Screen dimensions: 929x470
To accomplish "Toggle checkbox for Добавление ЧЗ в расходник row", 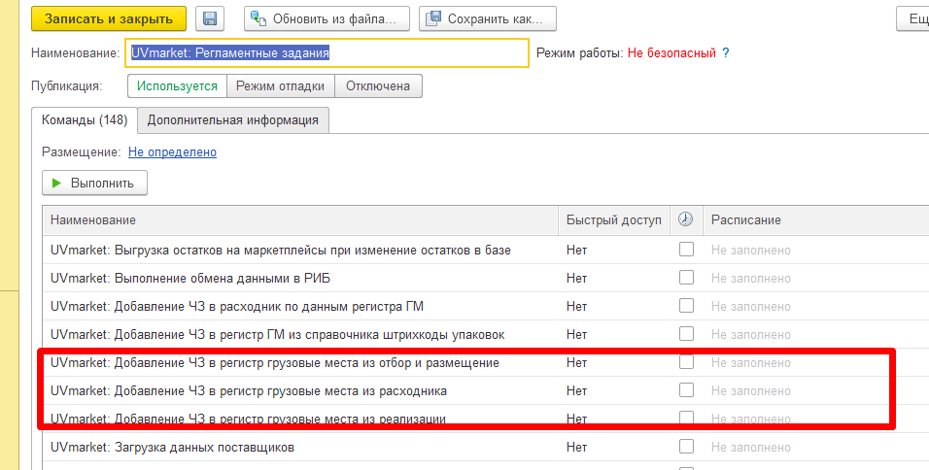I will click(x=686, y=306).
